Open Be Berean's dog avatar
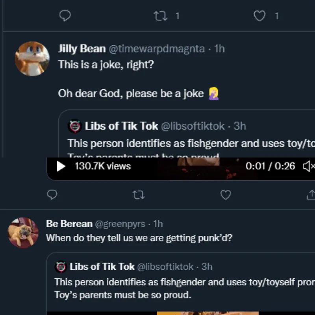 tap(23, 233)
